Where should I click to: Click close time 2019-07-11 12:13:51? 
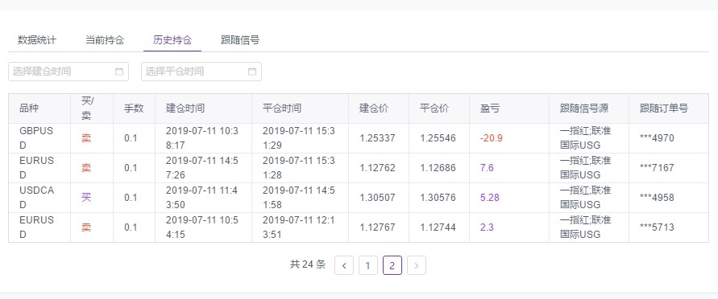coord(299,227)
